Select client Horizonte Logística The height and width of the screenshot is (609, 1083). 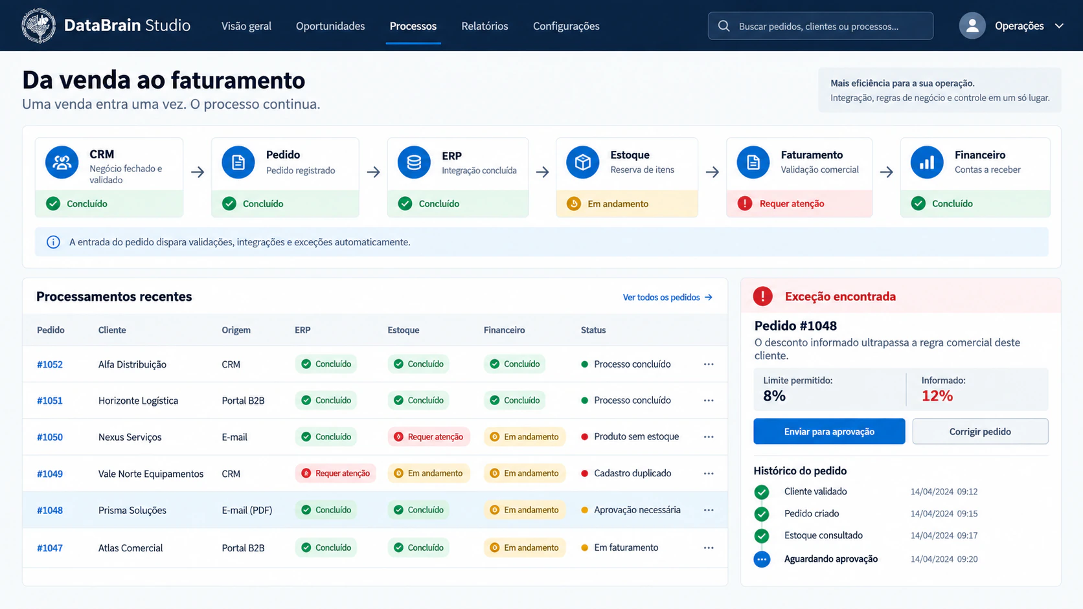click(138, 401)
